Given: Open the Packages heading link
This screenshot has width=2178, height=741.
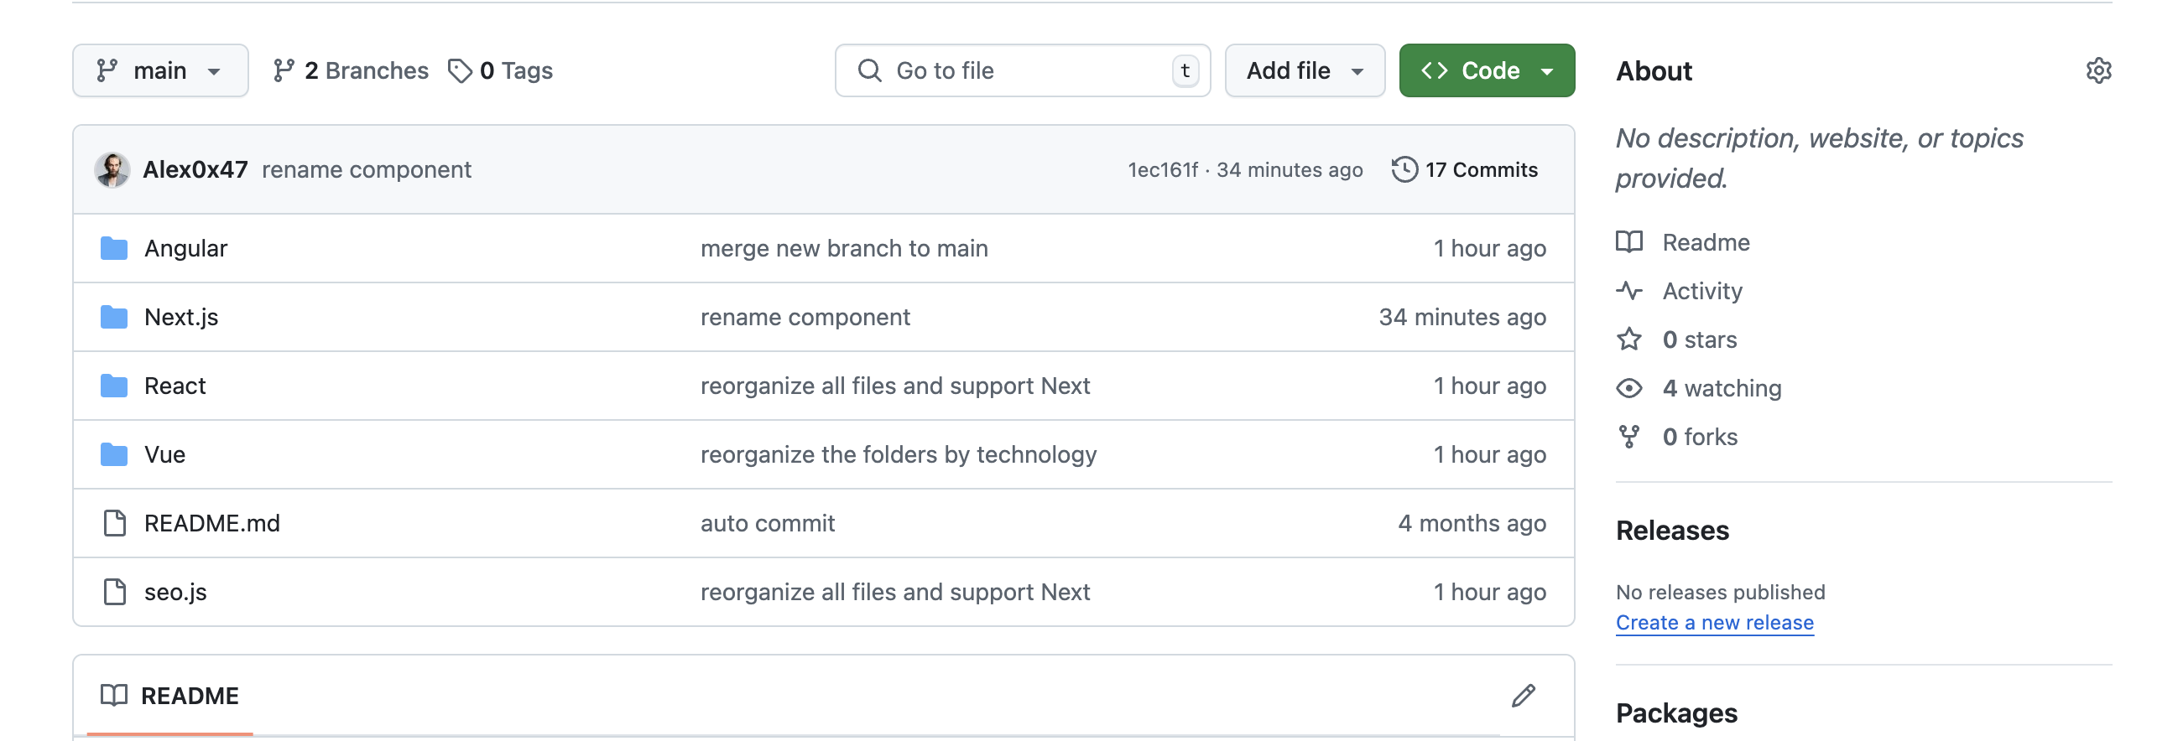Looking at the screenshot, I should coord(1675,713).
